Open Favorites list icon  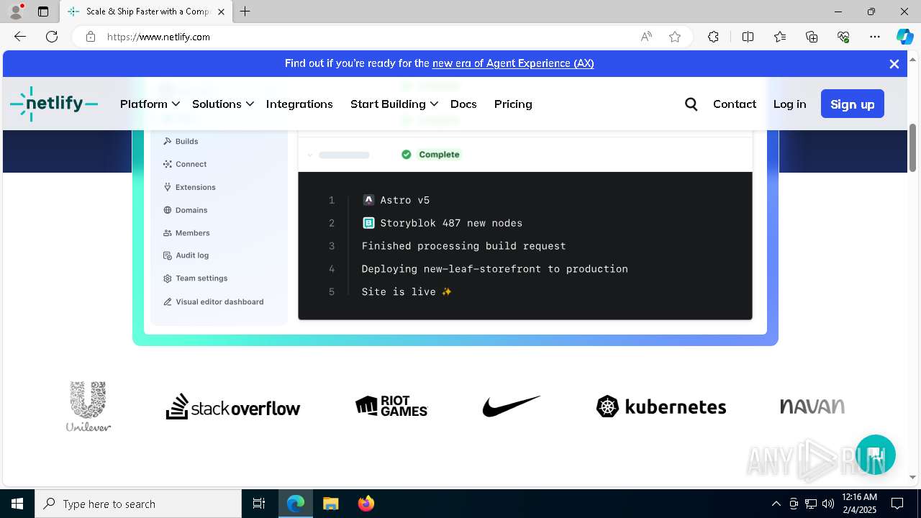tap(780, 37)
